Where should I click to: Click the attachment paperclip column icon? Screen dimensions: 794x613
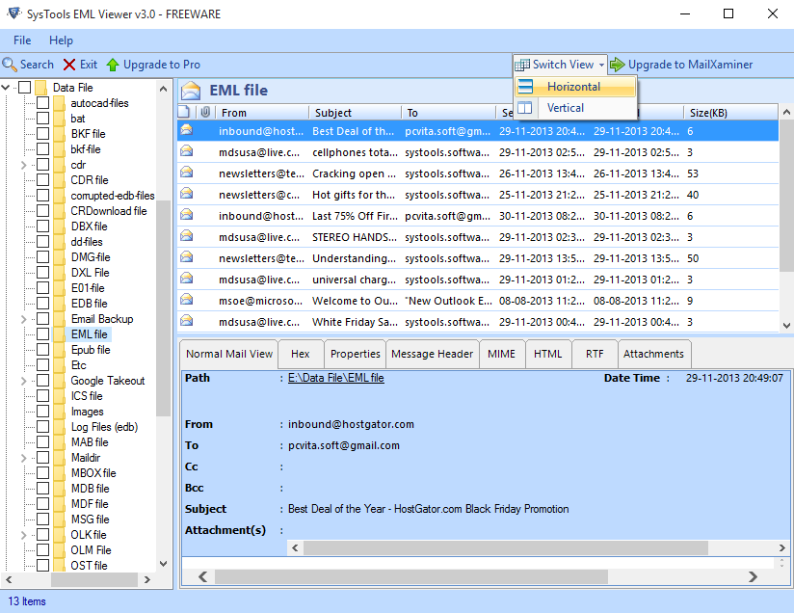[x=205, y=112]
